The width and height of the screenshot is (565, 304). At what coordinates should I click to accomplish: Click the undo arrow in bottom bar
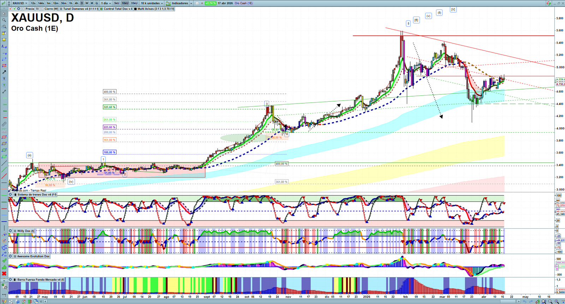pos(524,302)
